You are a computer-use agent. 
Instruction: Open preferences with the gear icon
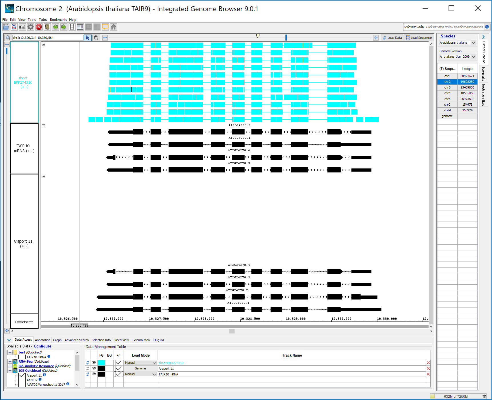tap(31, 27)
